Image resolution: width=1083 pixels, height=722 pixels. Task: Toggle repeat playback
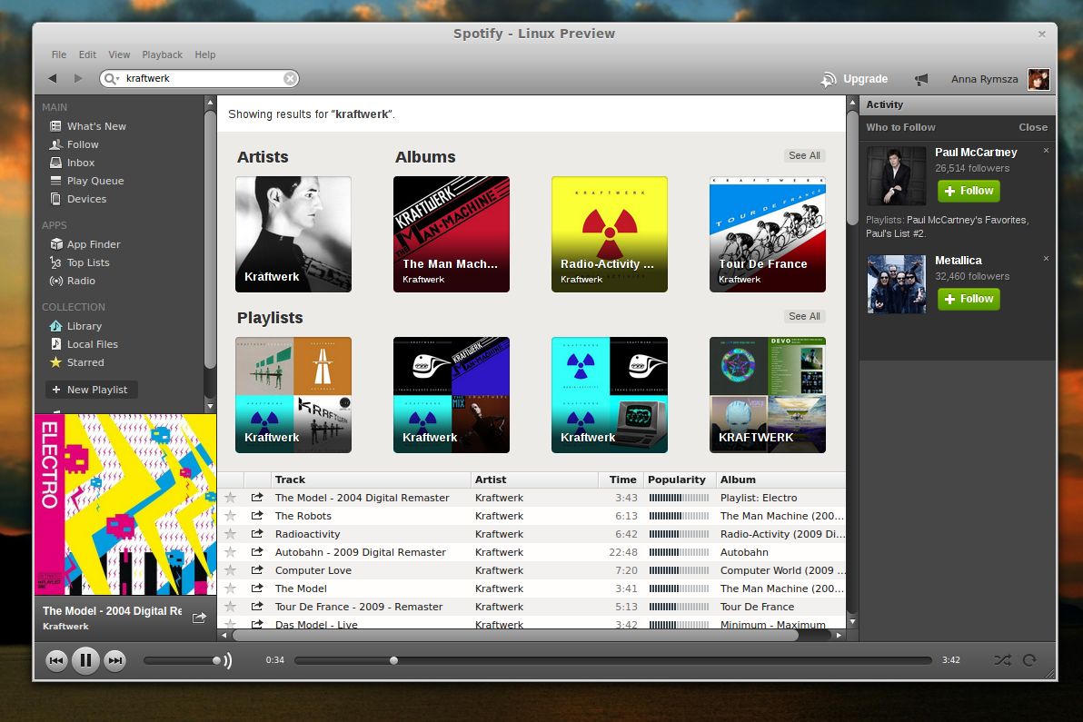tap(1029, 660)
